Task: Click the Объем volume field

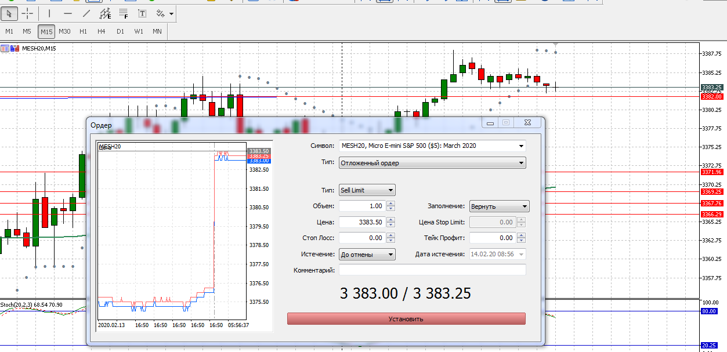Action: [x=361, y=206]
